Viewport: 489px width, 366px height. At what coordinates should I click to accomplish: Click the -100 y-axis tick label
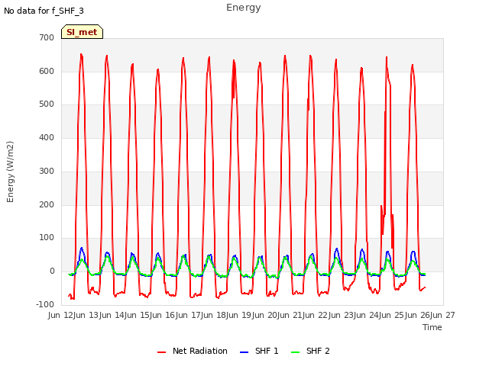(45, 304)
